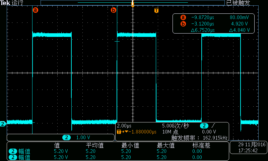Screen dimensions: 268x161
Task: Click the cursor a icon in readout box
Action: point(183,17)
